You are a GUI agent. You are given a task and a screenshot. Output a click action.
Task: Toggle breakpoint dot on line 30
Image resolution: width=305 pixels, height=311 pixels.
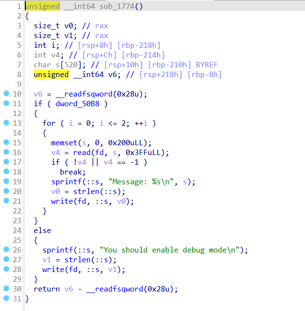point(6,288)
